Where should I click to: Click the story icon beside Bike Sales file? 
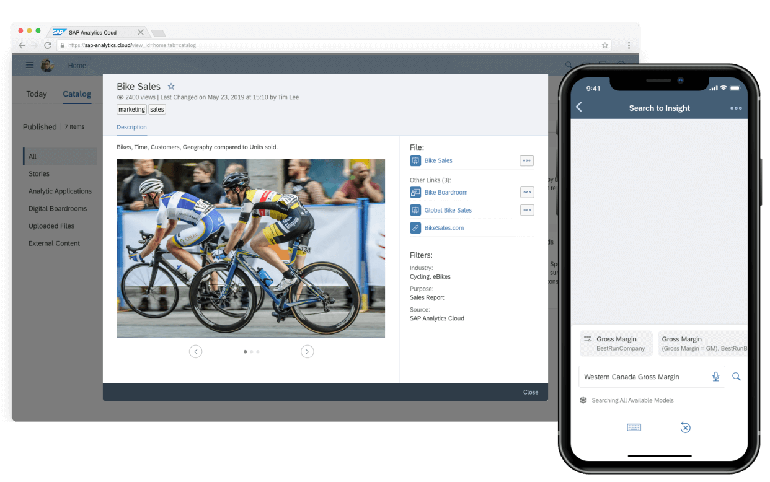pos(415,160)
